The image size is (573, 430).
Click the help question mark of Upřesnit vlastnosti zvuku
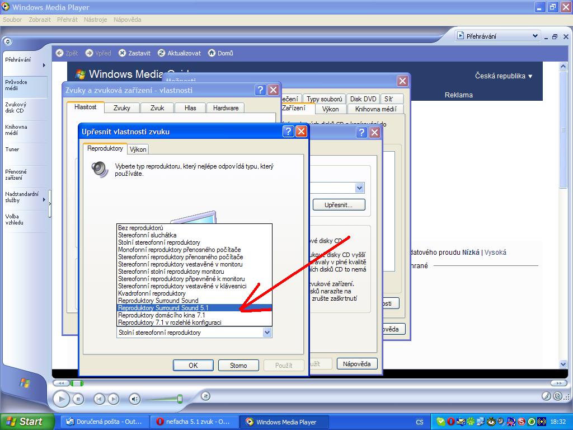pos(288,131)
